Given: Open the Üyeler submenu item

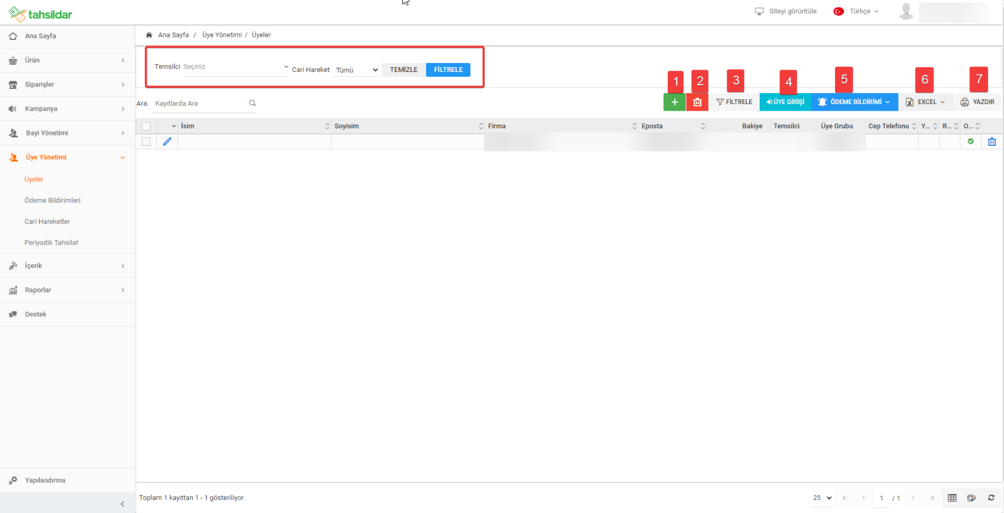Looking at the screenshot, I should click(34, 179).
